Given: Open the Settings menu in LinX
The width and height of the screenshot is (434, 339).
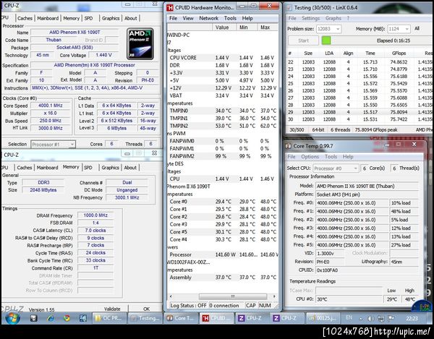Looking at the screenshot, I should [310, 18].
